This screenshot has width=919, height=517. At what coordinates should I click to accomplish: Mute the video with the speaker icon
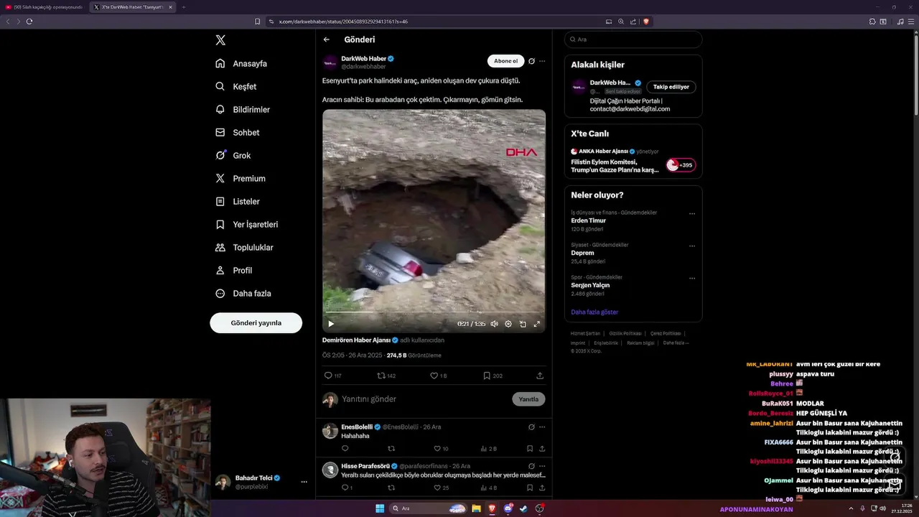click(494, 324)
